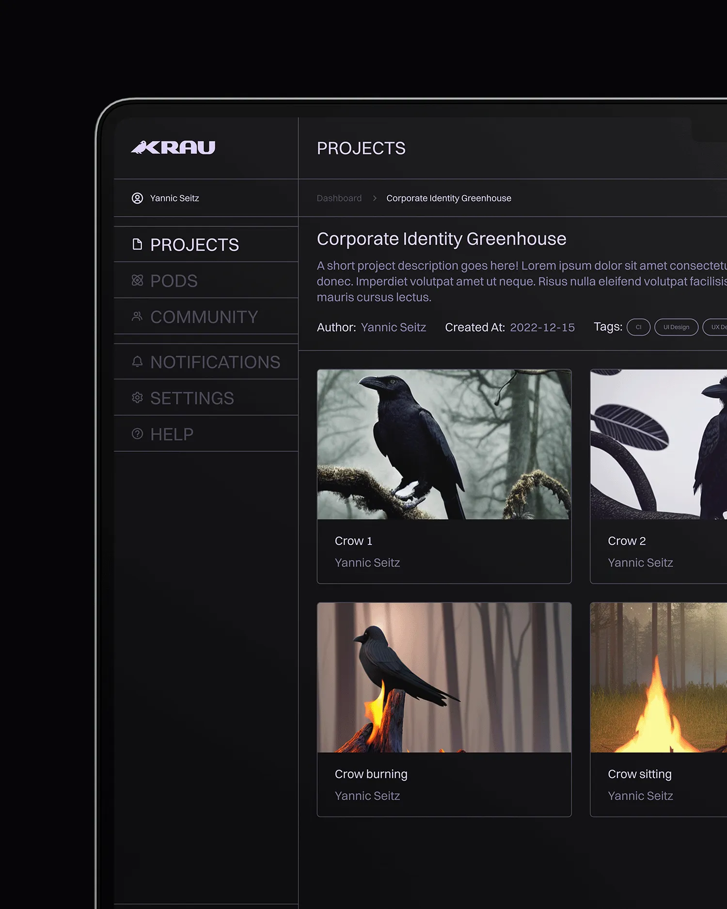The height and width of the screenshot is (909, 727).
Task: Open the Crow burning image thumbnail
Action: point(444,677)
